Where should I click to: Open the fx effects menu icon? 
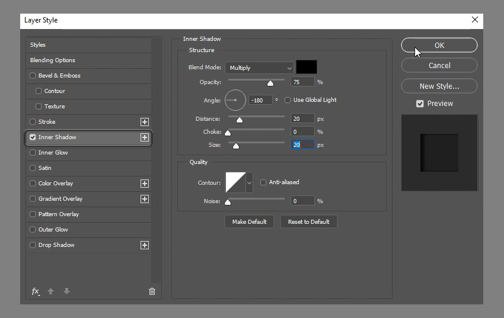coord(36,291)
